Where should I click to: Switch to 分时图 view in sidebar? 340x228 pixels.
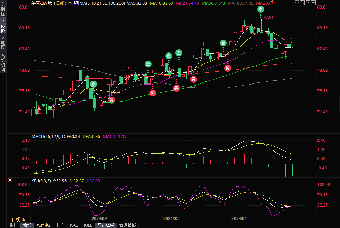click(3, 10)
